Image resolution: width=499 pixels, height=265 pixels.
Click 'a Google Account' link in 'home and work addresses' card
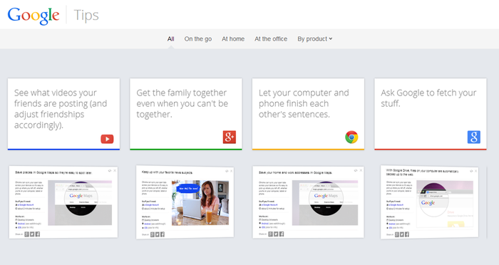[x=269, y=205]
